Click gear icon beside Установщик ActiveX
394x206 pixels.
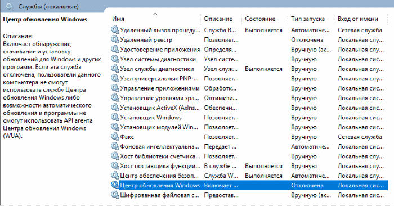(x=115, y=108)
